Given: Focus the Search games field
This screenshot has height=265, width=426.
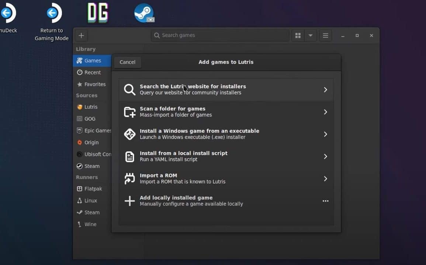Looking at the screenshot, I should pyautogui.click(x=220, y=35).
